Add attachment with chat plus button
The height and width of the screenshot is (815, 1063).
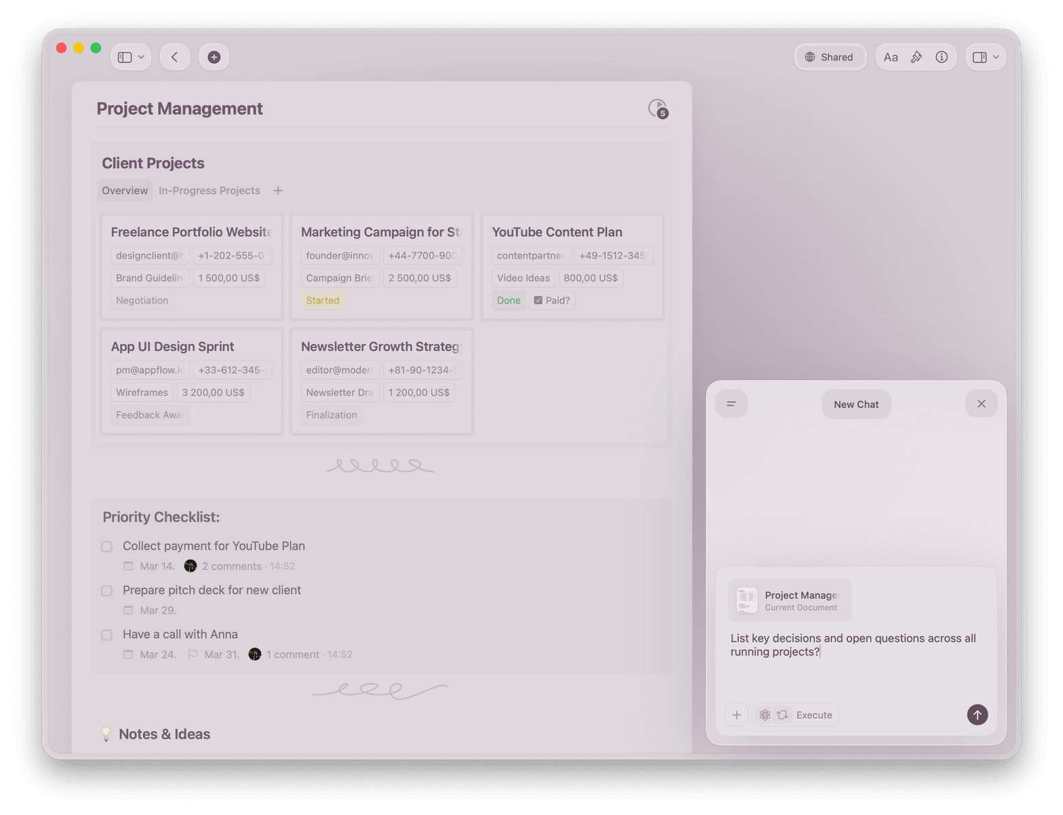pyautogui.click(x=737, y=715)
